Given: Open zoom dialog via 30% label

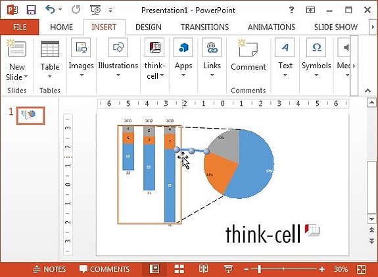Looking at the screenshot, I should [x=341, y=269].
